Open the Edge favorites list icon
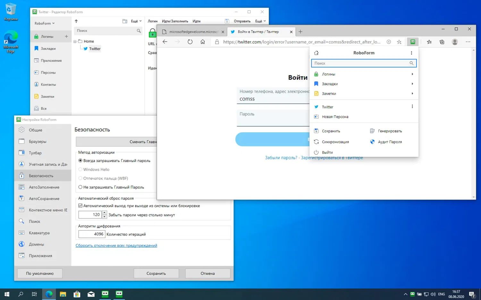 (429, 42)
